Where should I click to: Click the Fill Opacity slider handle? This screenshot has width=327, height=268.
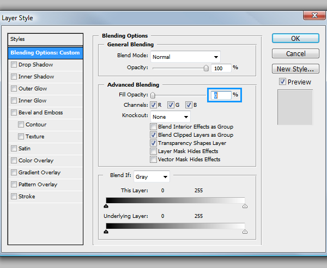point(153,95)
